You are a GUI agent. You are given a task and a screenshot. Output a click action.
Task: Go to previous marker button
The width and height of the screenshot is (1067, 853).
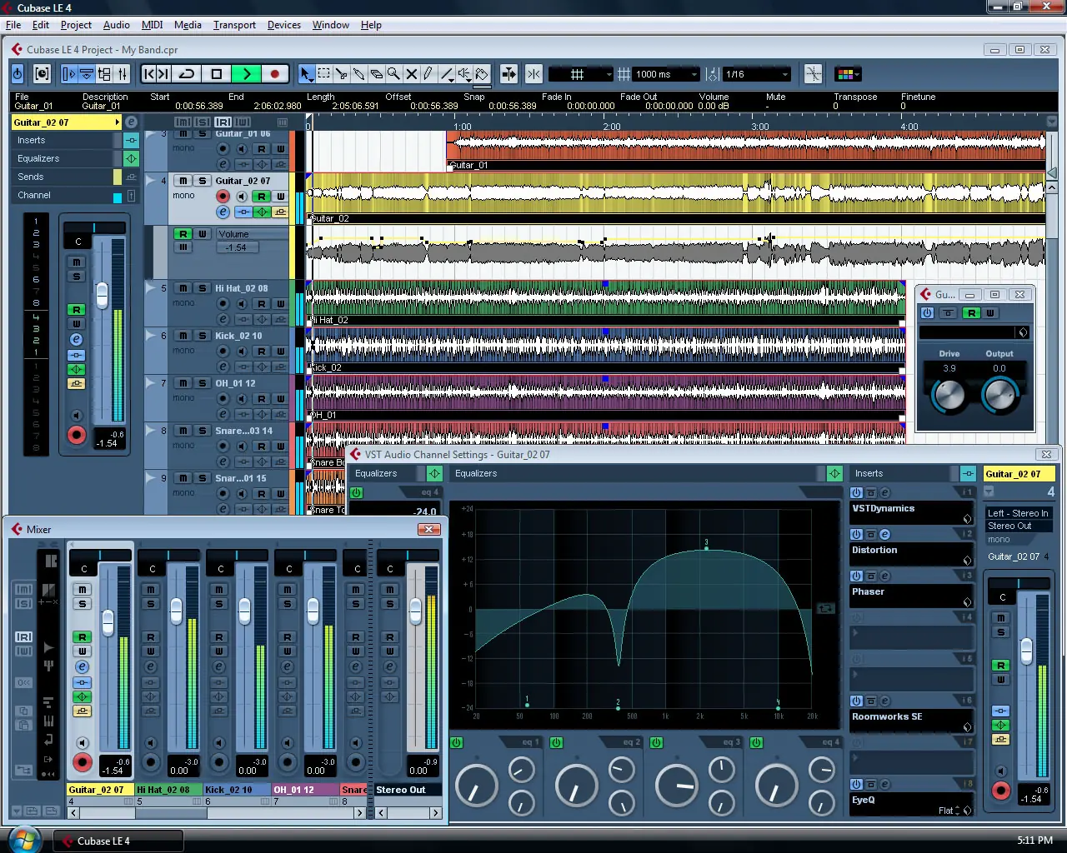pyautogui.click(x=149, y=74)
